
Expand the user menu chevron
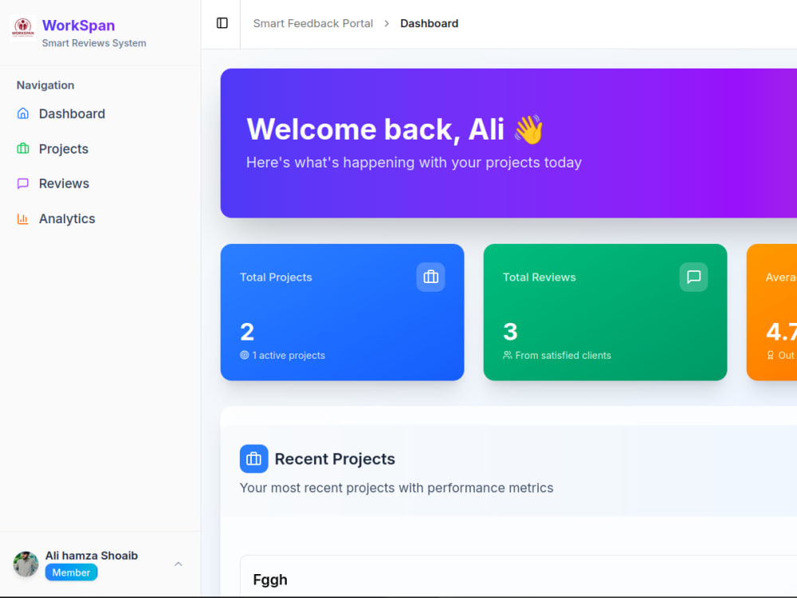point(178,564)
